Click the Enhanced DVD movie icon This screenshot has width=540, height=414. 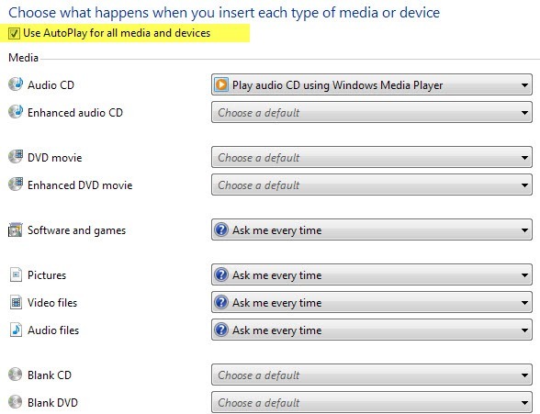pyautogui.click(x=16, y=185)
